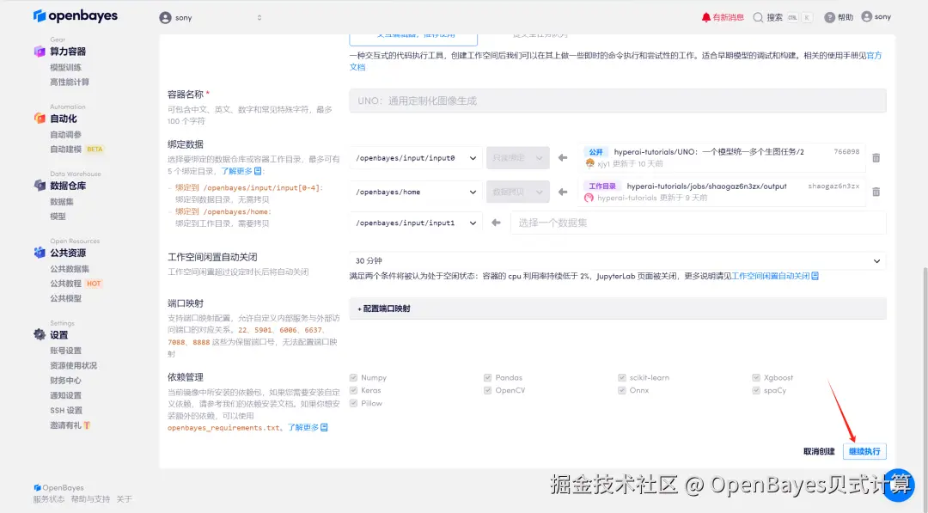
Task: Open 资源使用状况 in sidebar
Action: coord(73,366)
